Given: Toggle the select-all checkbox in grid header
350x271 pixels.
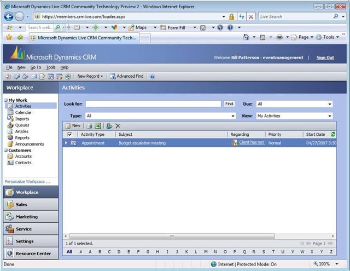Looking at the screenshot, I should 69,134.
